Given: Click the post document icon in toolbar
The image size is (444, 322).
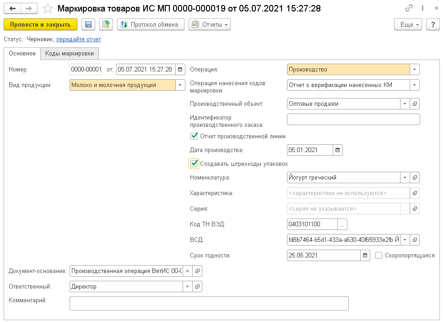Looking at the screenshot, I should point(107,24).
